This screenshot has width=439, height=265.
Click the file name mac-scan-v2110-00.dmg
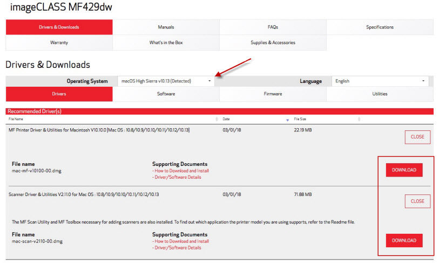(37, 241)
